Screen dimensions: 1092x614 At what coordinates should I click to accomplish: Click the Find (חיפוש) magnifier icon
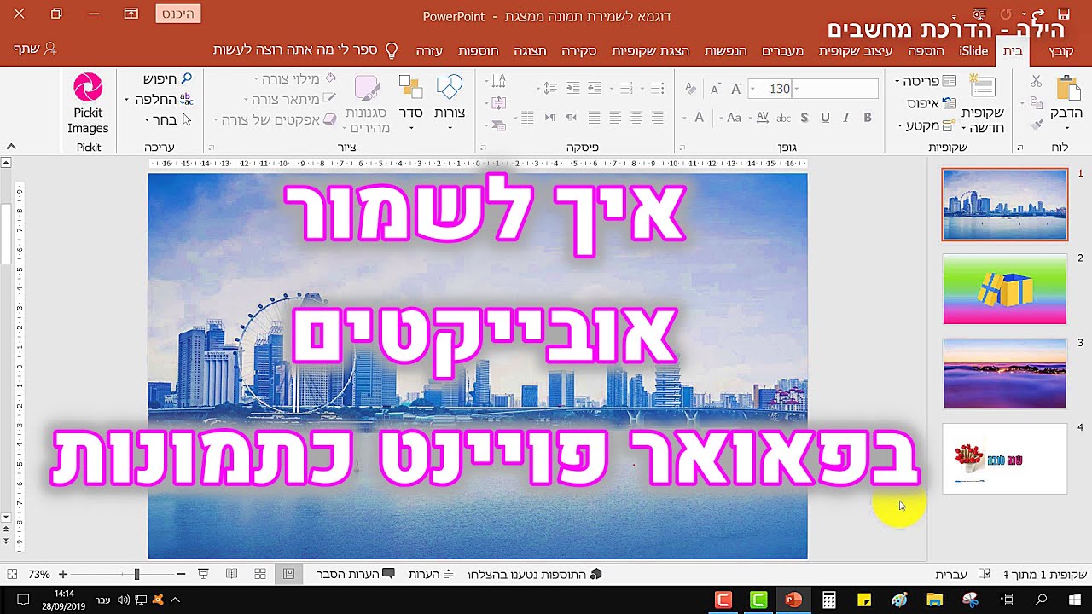pos(186,79)
